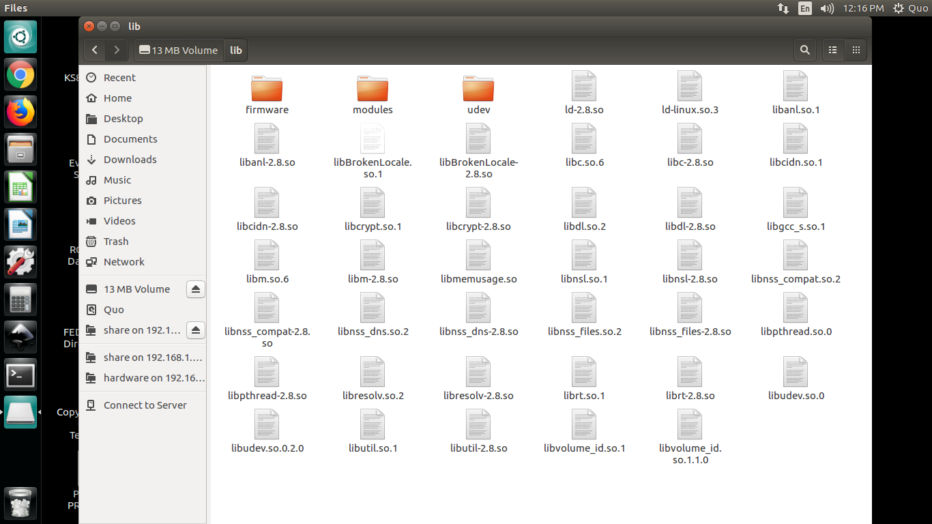
Task: Click the lib path bar button
Action: coord(236,50)
